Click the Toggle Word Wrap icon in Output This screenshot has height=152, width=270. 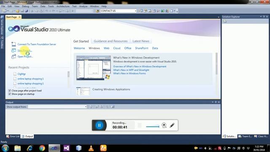(113, 107)
